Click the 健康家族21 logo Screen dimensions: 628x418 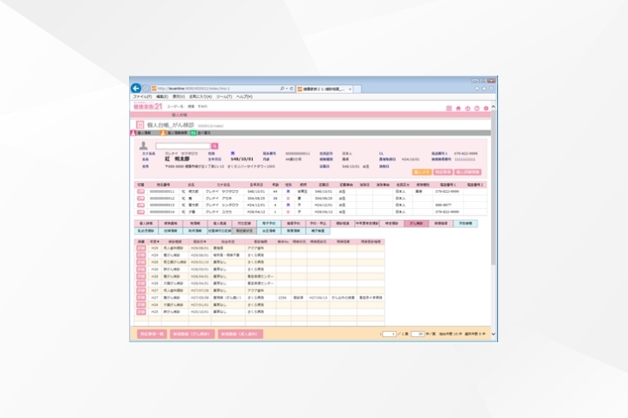(x=146, y=106)
